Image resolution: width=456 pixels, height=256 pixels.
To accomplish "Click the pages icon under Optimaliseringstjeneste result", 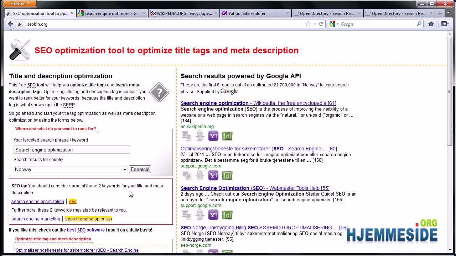I will 186,175.
